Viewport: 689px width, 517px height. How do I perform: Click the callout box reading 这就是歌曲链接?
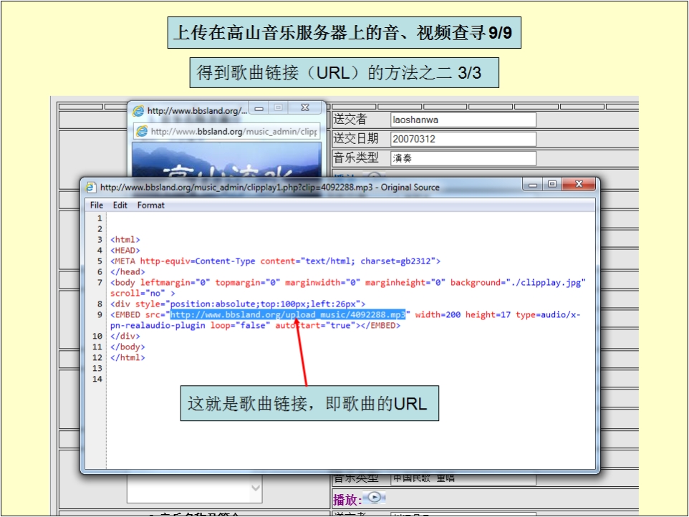tap(308, 404)
